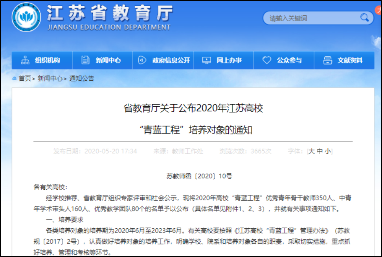Click the 文献资料 archive drawer icon
Screen dimensions: 382x257
327,60
